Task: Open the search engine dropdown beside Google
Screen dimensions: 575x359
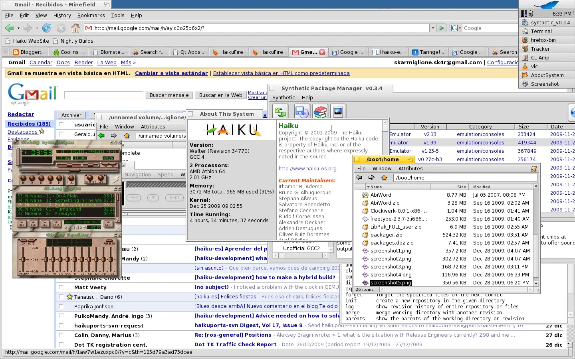Action: pyautogui.click(x=456, y=28)
